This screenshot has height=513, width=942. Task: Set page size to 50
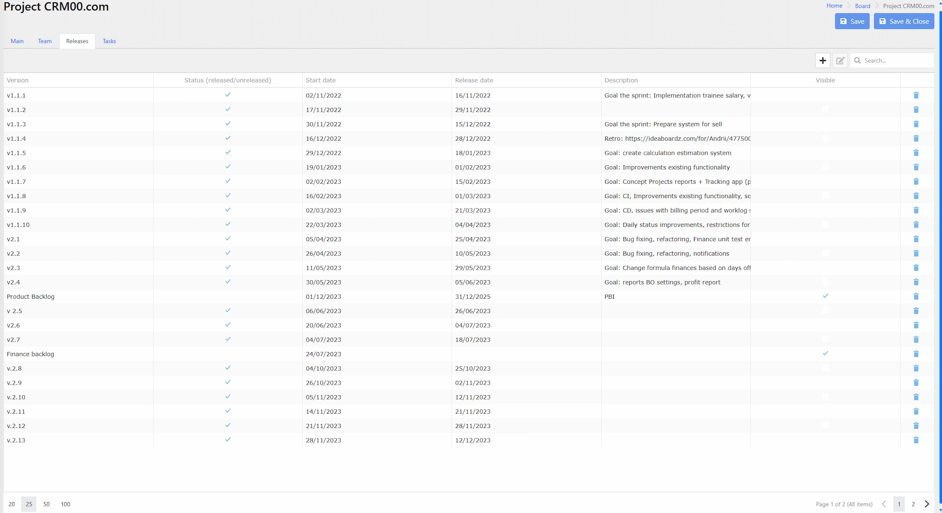tap(46, 504)
